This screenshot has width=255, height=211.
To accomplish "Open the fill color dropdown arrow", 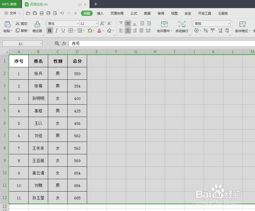I will click(x=94, y=31).
